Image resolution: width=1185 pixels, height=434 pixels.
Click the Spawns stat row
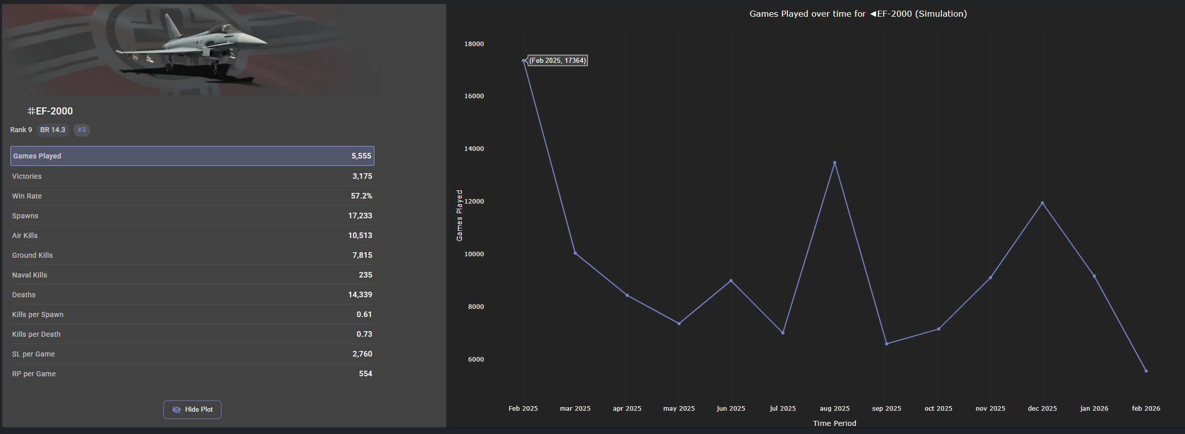point(192,216)
